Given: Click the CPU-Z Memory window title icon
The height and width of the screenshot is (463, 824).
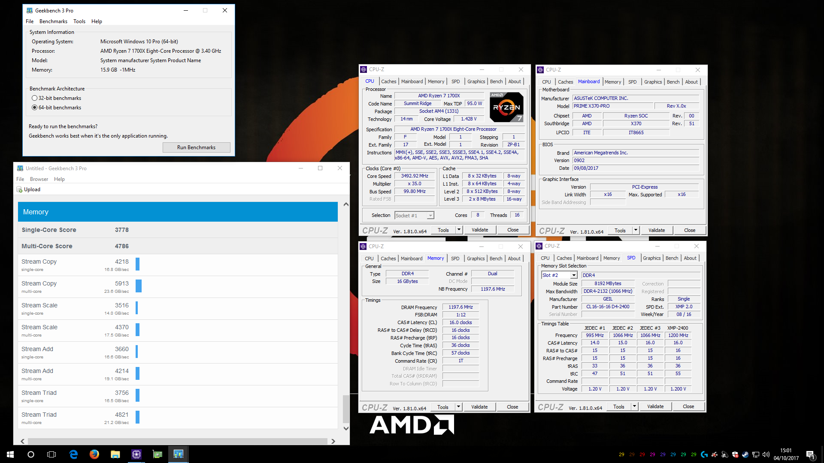Looking at the screenshot, I should point(363,247).
